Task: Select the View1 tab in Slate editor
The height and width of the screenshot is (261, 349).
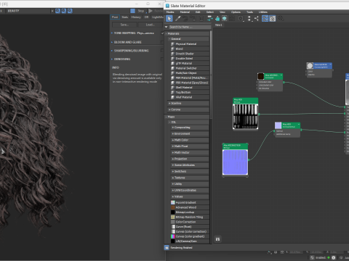Action: pos(219,25)
